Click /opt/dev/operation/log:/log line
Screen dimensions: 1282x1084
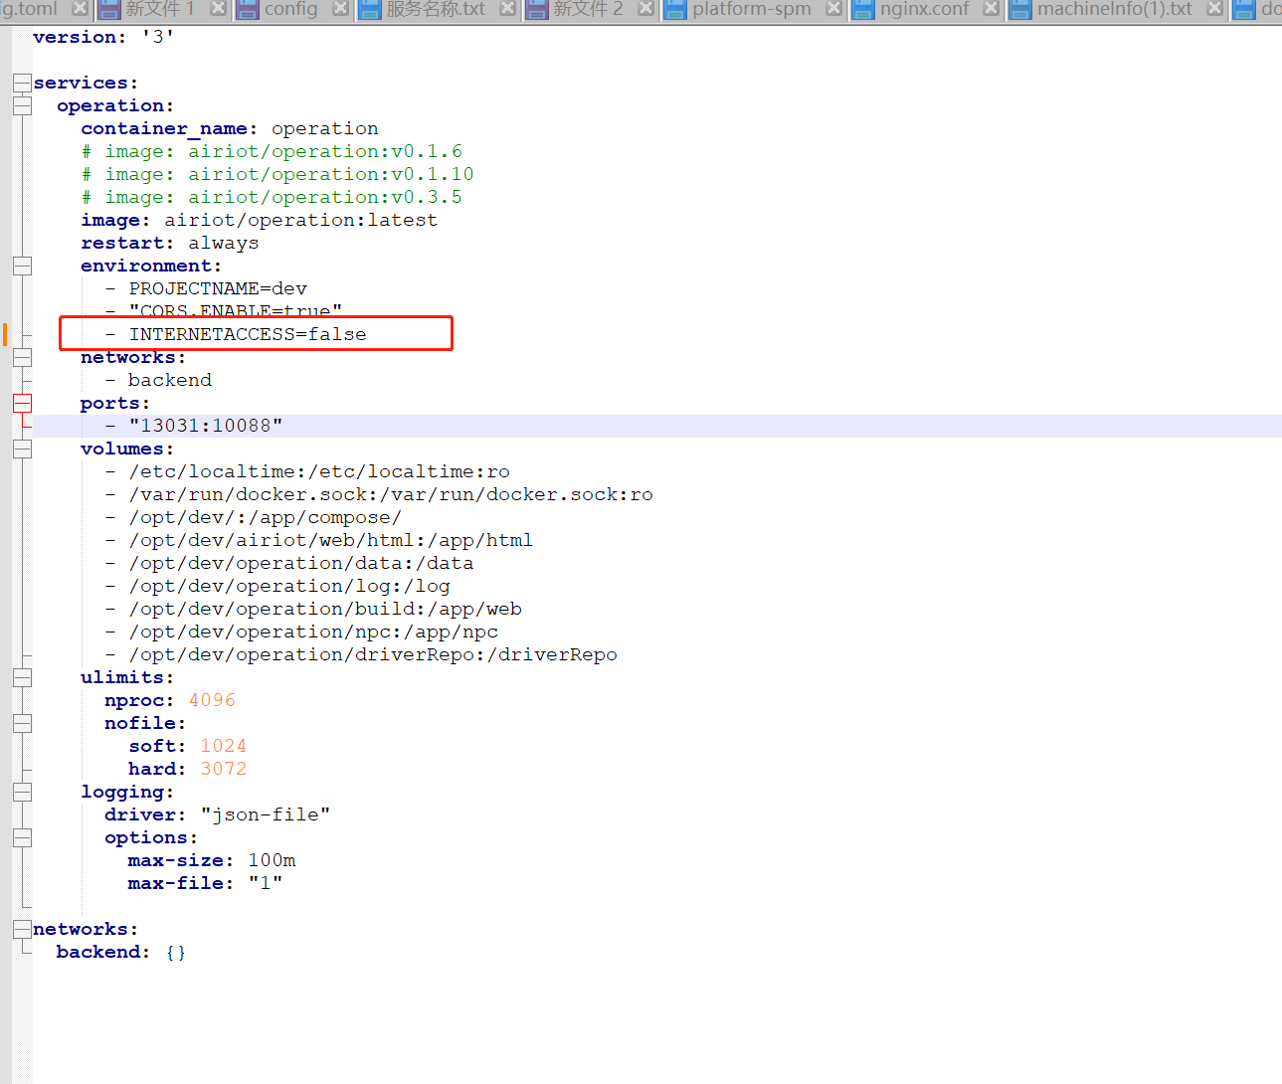coord(277,586)
